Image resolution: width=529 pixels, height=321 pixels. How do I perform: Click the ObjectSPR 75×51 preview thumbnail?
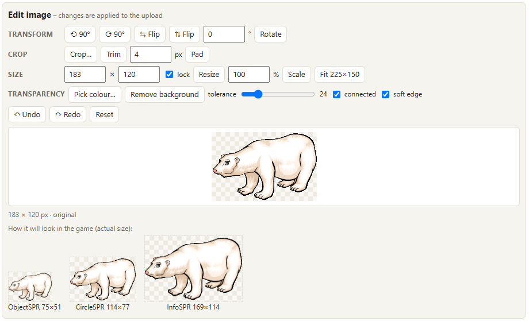[30, 287]
